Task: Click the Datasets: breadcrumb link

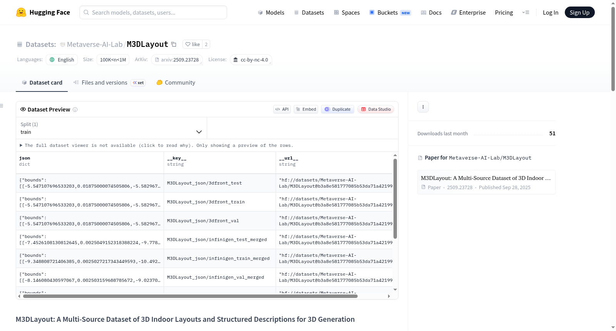Action: pos(41,45)
